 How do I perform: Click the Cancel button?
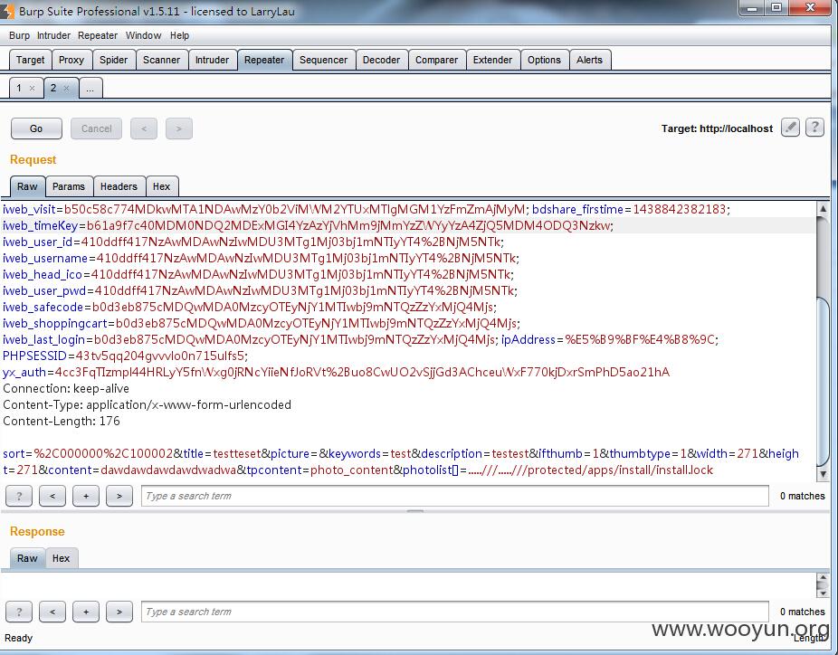(96, 128)
